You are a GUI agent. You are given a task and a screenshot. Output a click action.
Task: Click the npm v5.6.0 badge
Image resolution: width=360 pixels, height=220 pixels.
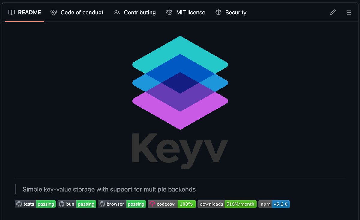[274, 204]
